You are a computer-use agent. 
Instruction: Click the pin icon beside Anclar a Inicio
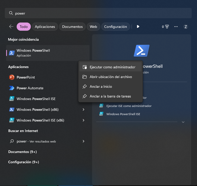tap(85, 86)
